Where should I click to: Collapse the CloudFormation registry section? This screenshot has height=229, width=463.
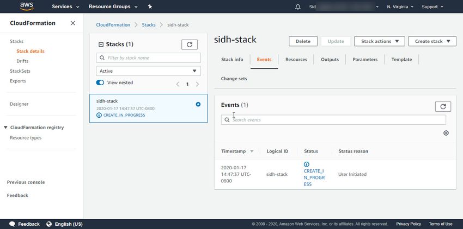(5, 128)
